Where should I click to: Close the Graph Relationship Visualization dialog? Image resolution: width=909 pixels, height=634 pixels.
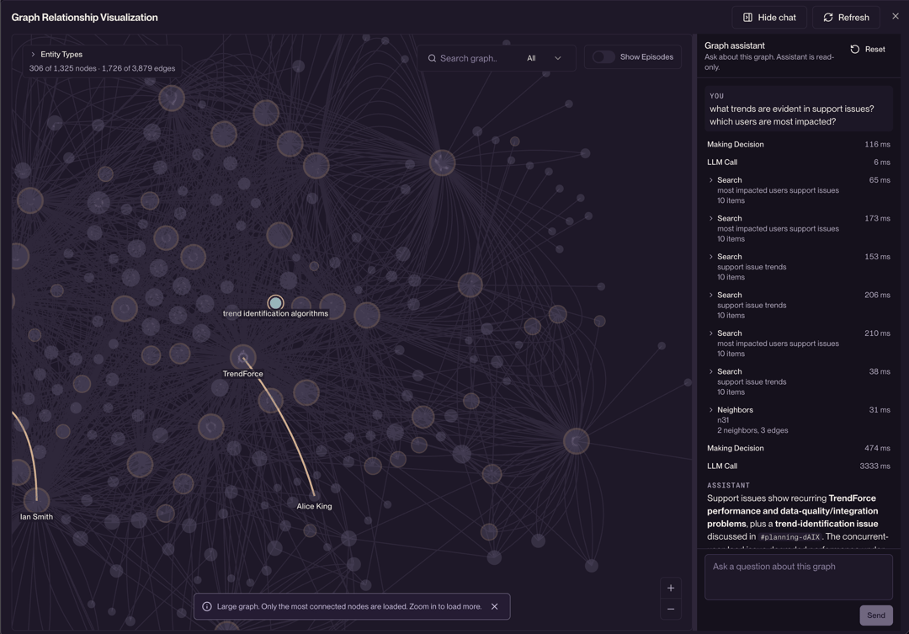pos(895,16)
